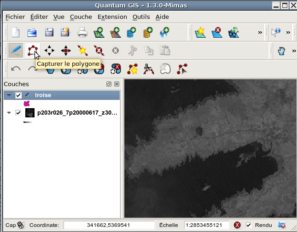Select the Capture polygon tool
Image resolution: width=297 pixels, height=232 pixels.
click(x=33, y=51)
